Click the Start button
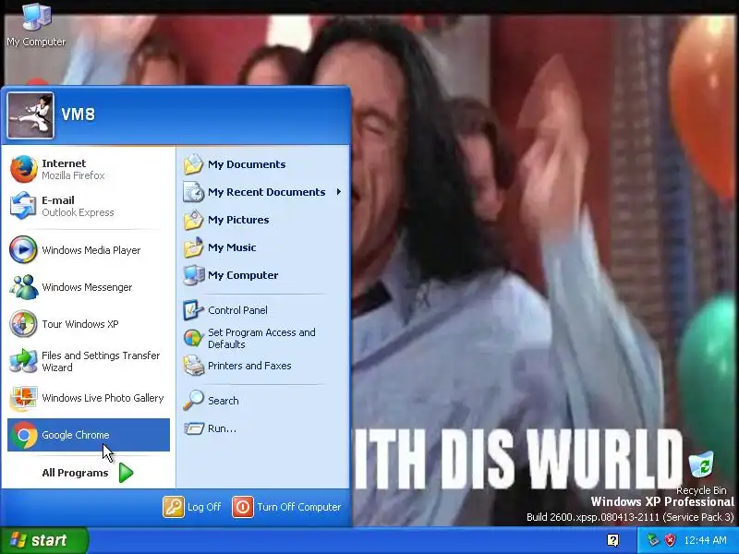Viewport: 739px width, 554px height. (x=43, y=540)
